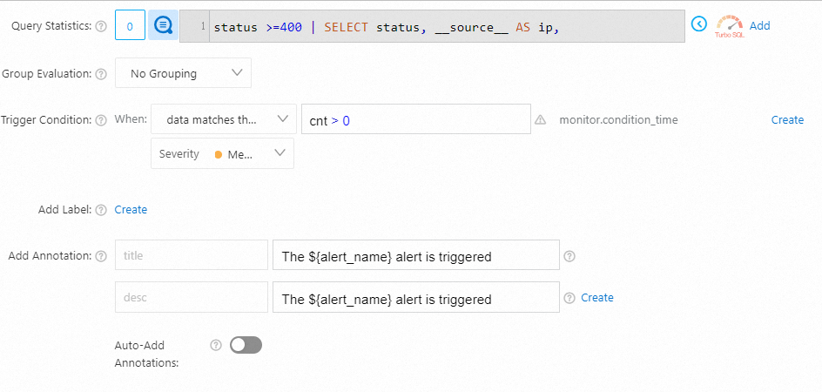Open help icon beside Auto-Add Annotations
Screen dimensions: 822x392
(x=215, y=345)
